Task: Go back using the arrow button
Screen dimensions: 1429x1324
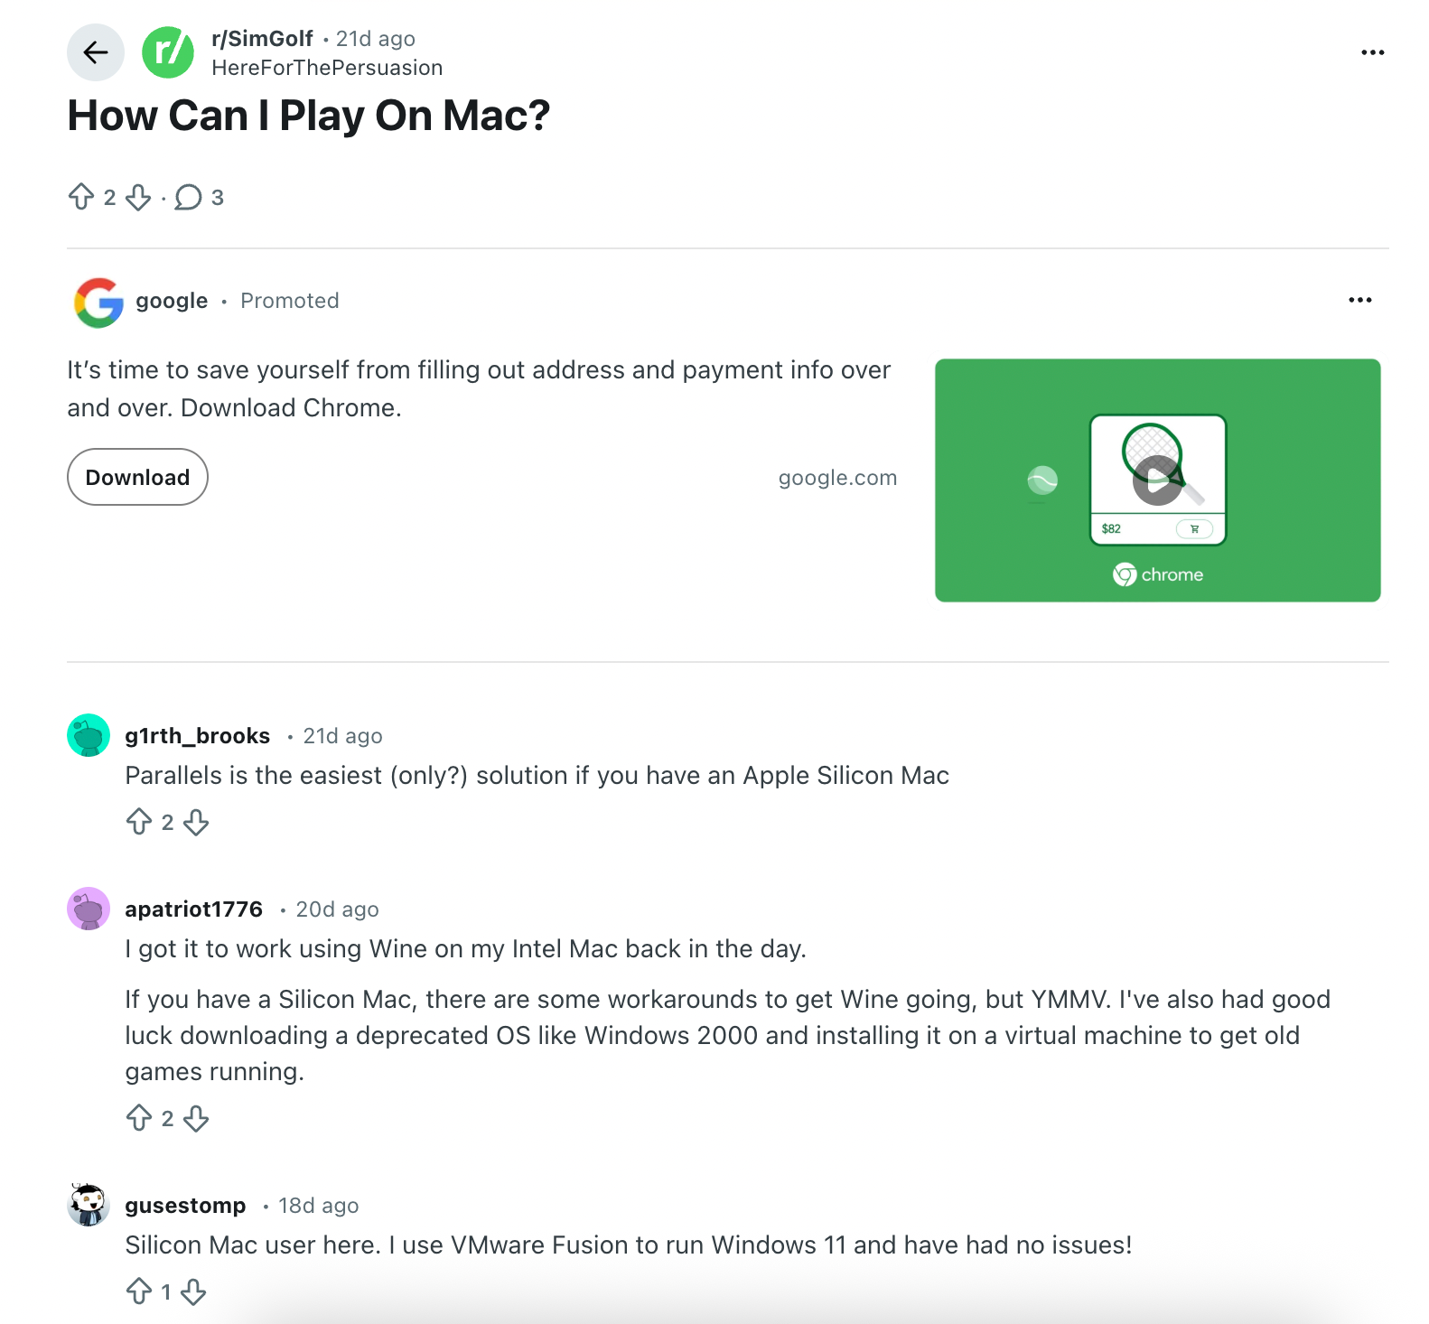Action: click(95, 52)
